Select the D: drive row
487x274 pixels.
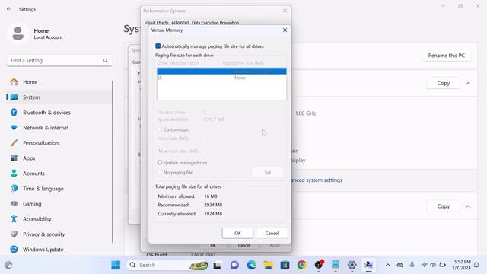pos(221,78)
